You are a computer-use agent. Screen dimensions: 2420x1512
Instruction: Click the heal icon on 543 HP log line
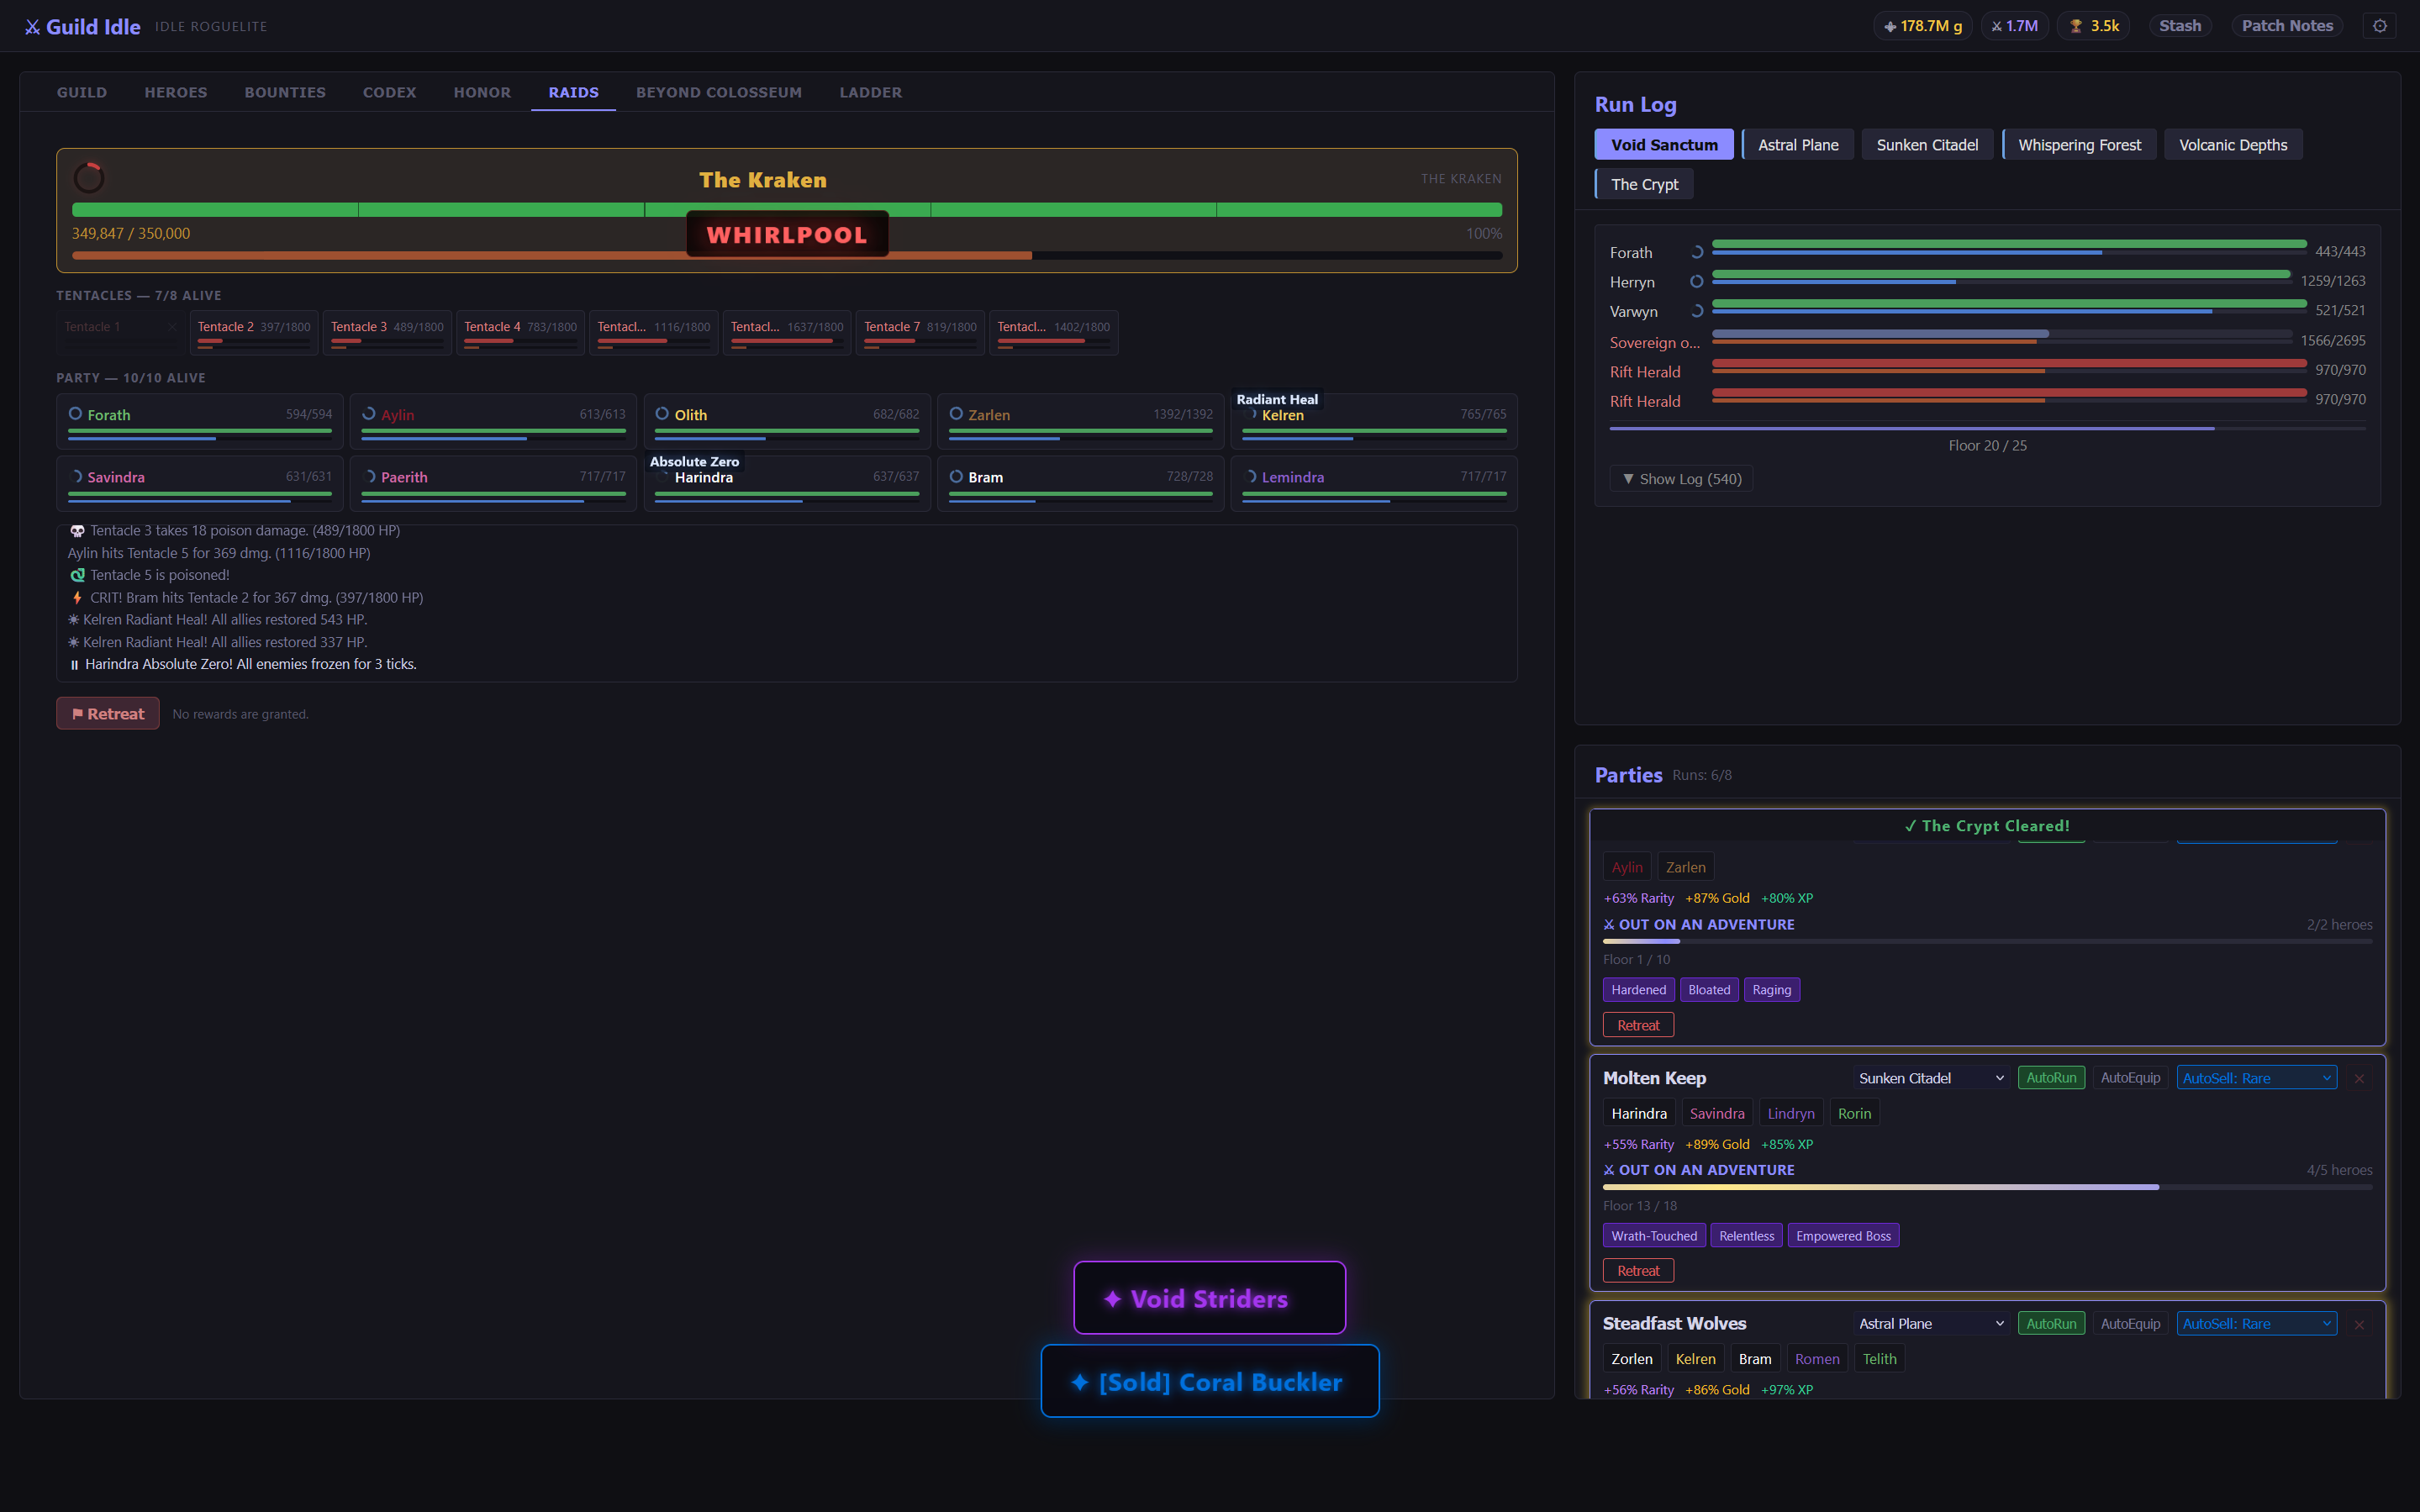pos(73,620)
